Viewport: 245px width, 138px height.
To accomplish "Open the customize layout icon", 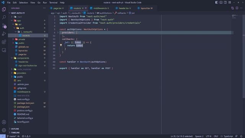I will tap(230, 3).
